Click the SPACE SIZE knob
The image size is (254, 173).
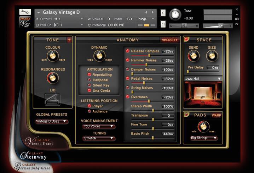coord(212,56)
